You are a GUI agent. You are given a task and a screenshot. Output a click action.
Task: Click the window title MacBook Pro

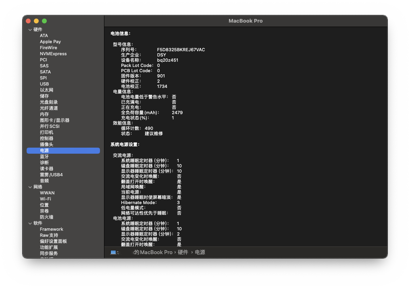pyautogui.click(x=246, y=21)
